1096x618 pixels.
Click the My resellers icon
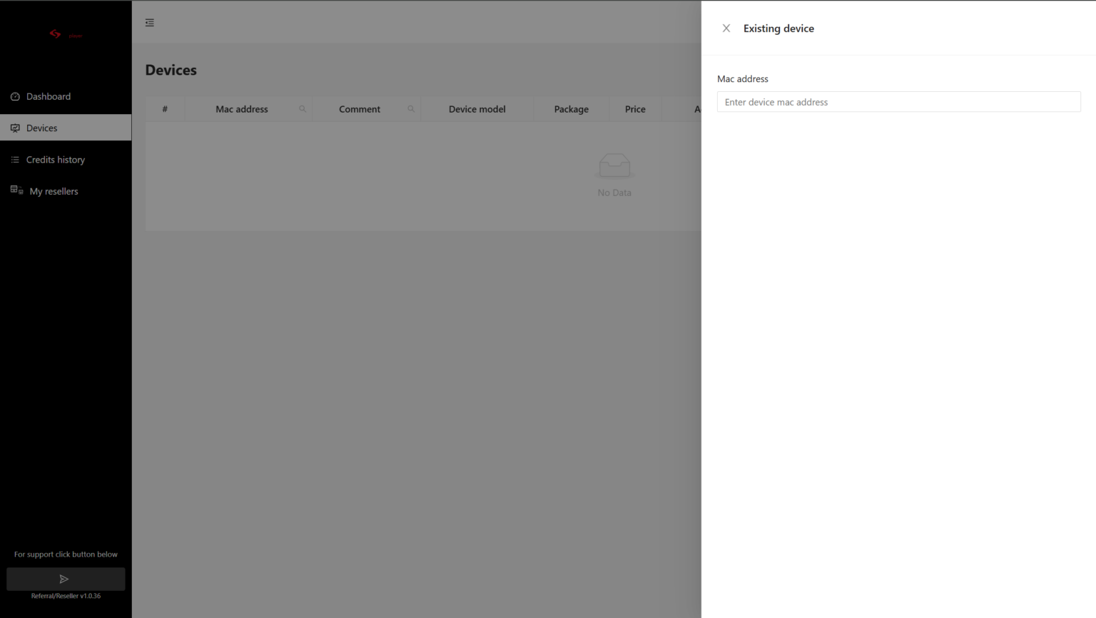point(15,190)
